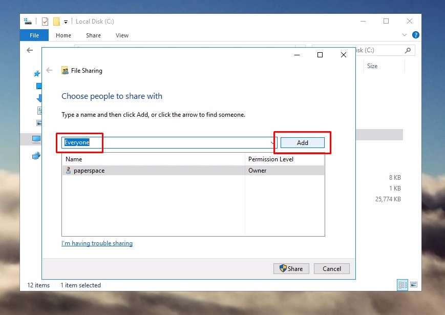Image resolution: width=445 pixels, height=315 pixels.
Task: Click the File Sharing people icon
Action: 65,70
